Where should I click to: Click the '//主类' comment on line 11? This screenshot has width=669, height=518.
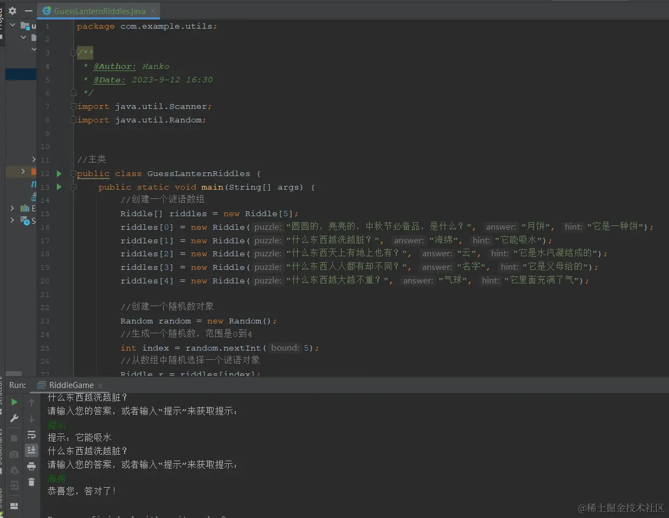[92, 159]
